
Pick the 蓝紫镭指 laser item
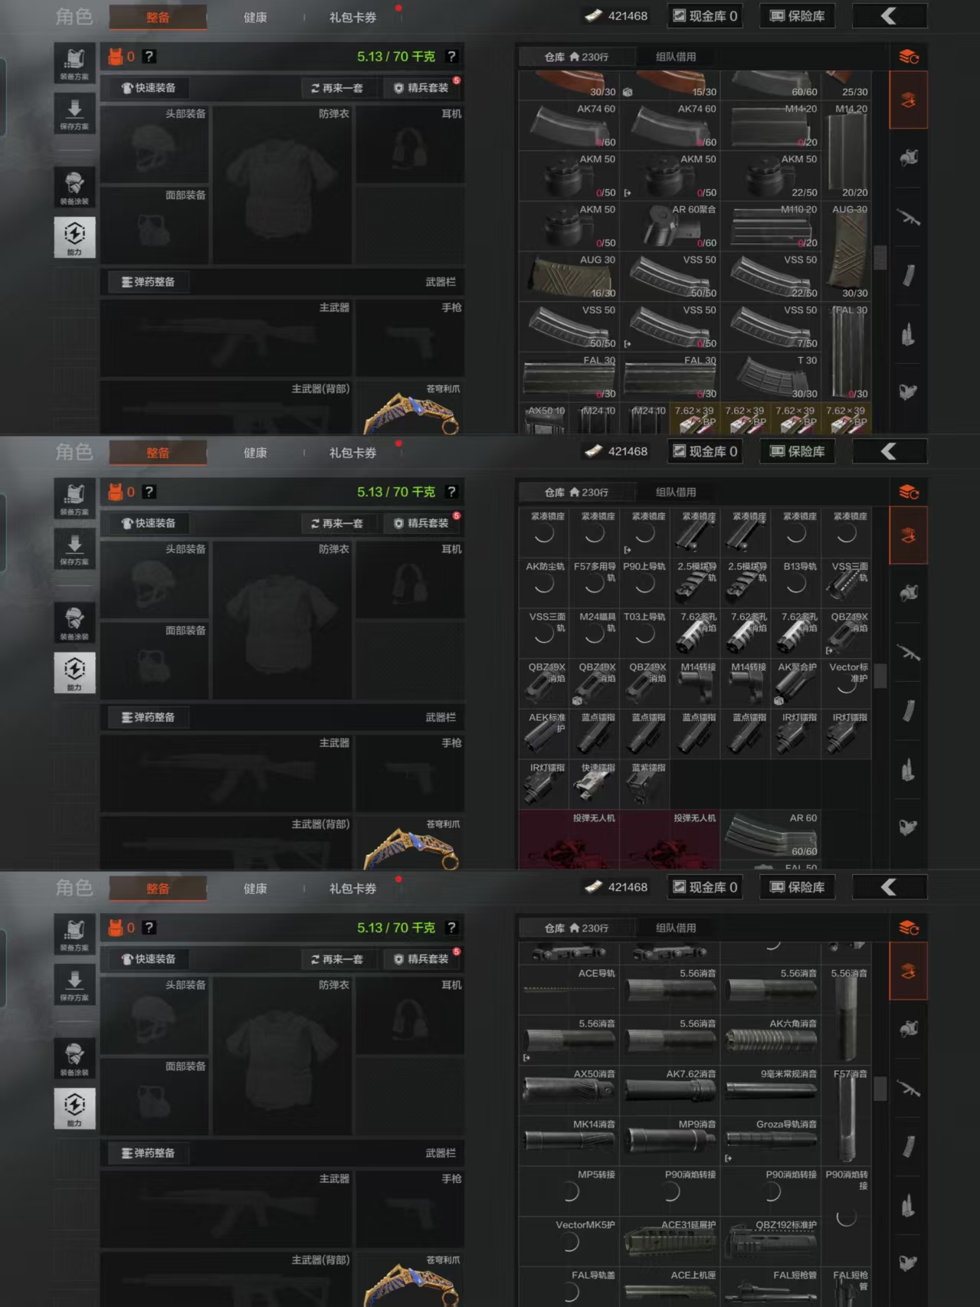coord(644,785)
